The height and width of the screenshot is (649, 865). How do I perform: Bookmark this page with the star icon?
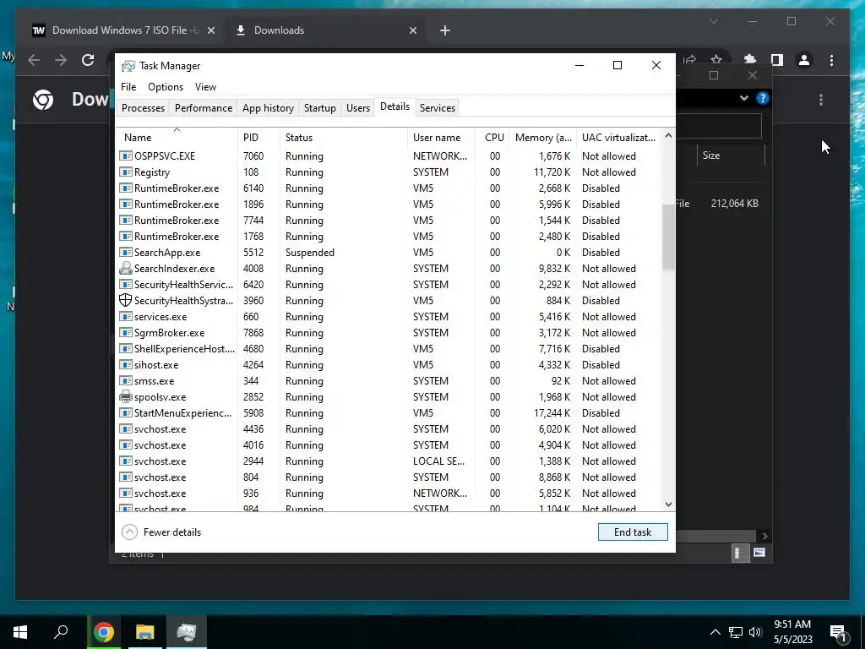pos(716,60)
